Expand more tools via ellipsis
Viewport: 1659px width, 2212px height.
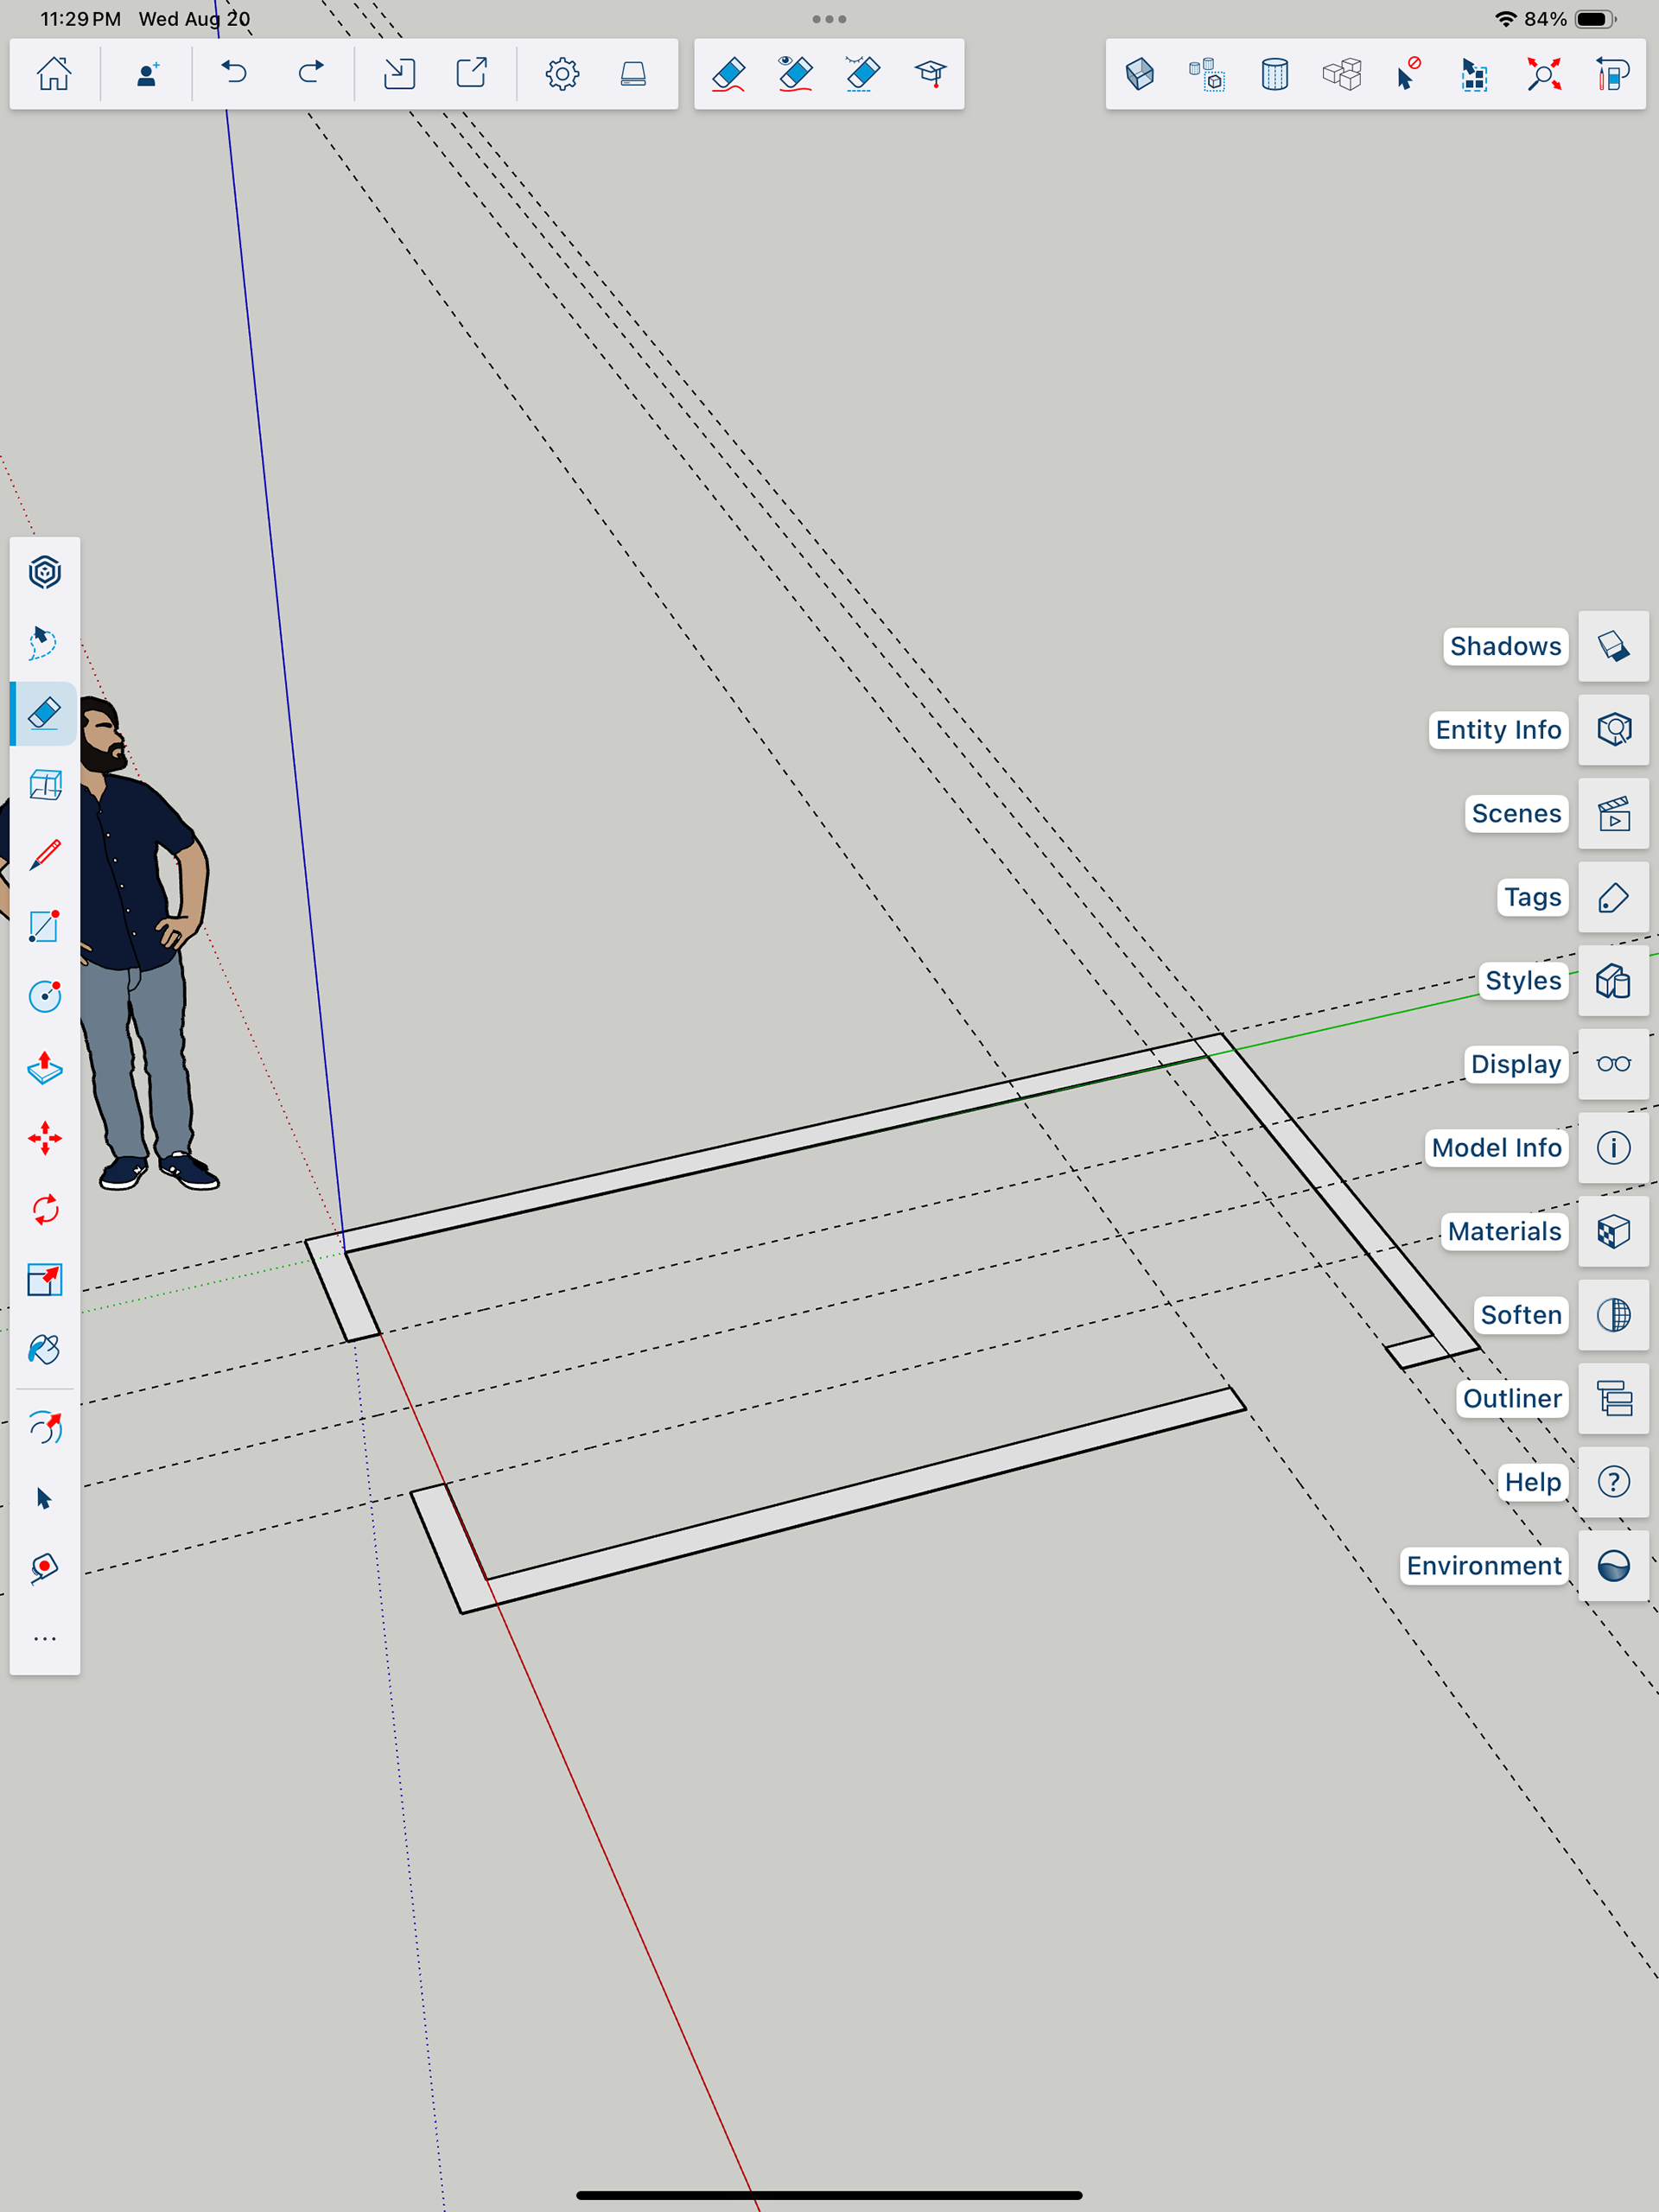pos(44,1639)
